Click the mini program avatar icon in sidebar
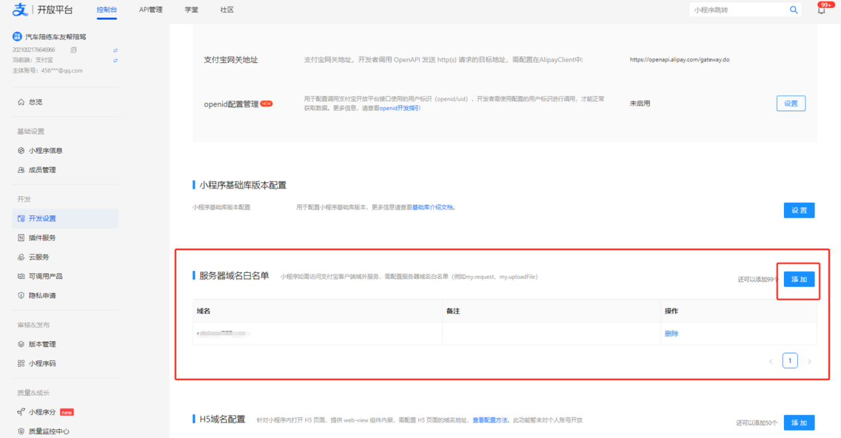The width and height of the screenshot is (841, 438). point(17,36)
